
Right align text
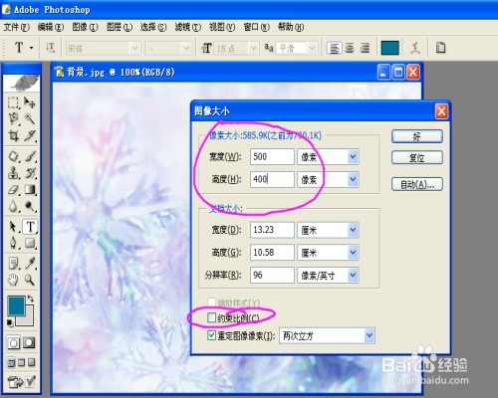pos(365,48)
